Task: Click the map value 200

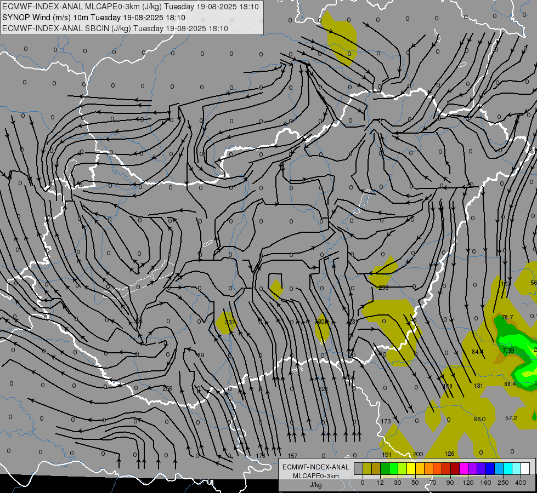Action: (x=418, y=454)
